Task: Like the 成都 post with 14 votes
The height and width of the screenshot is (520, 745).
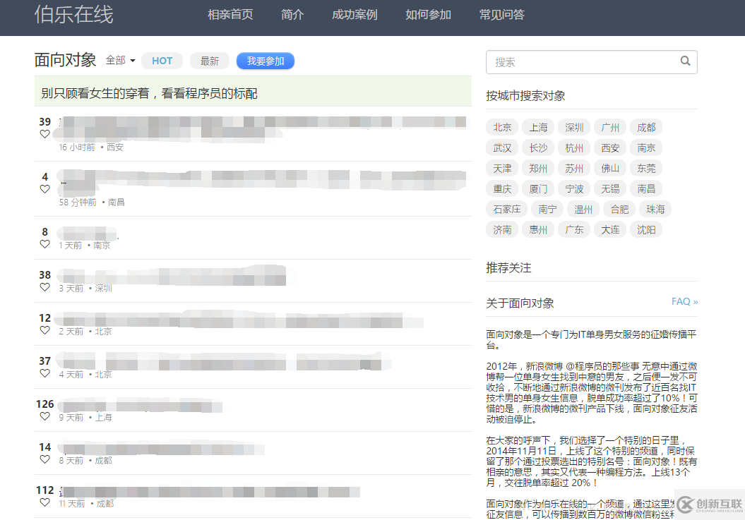Action: pyautogui.click(x=44, y=459)
